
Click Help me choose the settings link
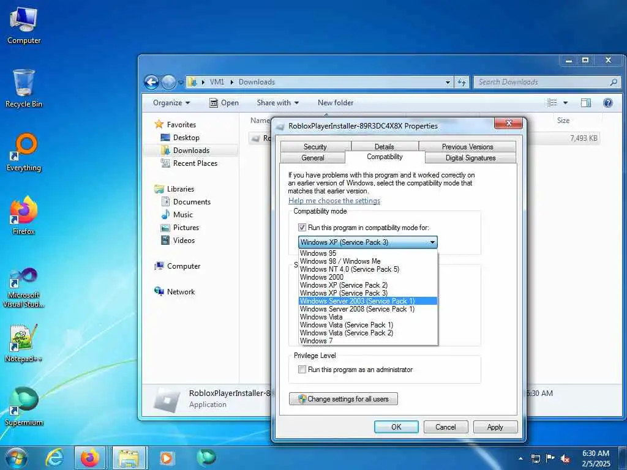point(334,201)
